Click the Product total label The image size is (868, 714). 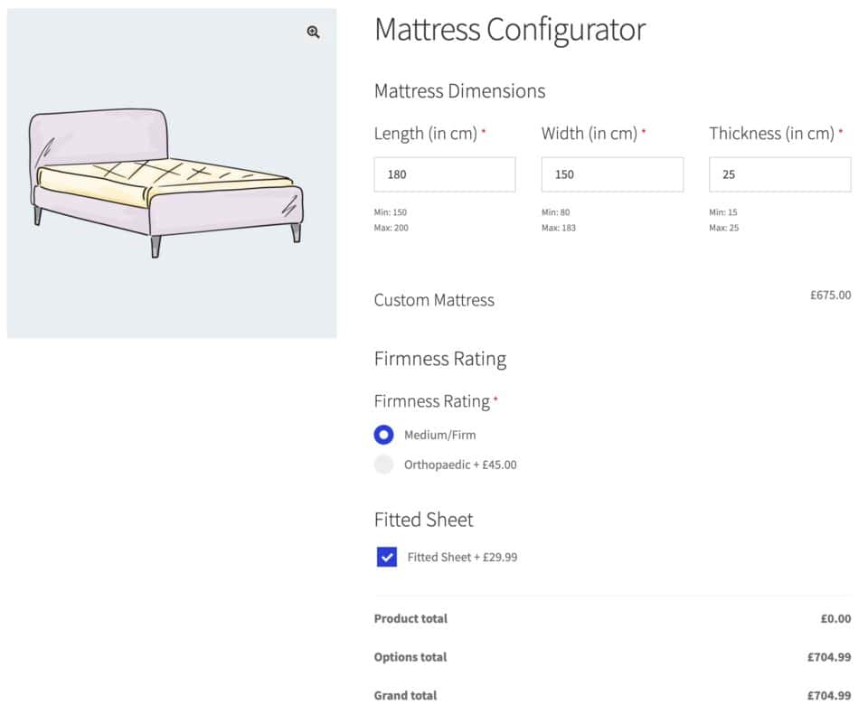click(x=410, y=618)
